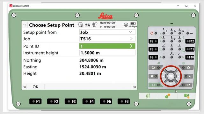This screenshot has width=204, height=114.
Task: Open the Job TS16 selector
Action: point(107,39)
